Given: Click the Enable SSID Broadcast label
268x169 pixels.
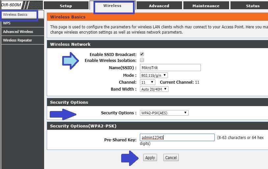Looking at the screenshot, I should [x=113, y=55].
